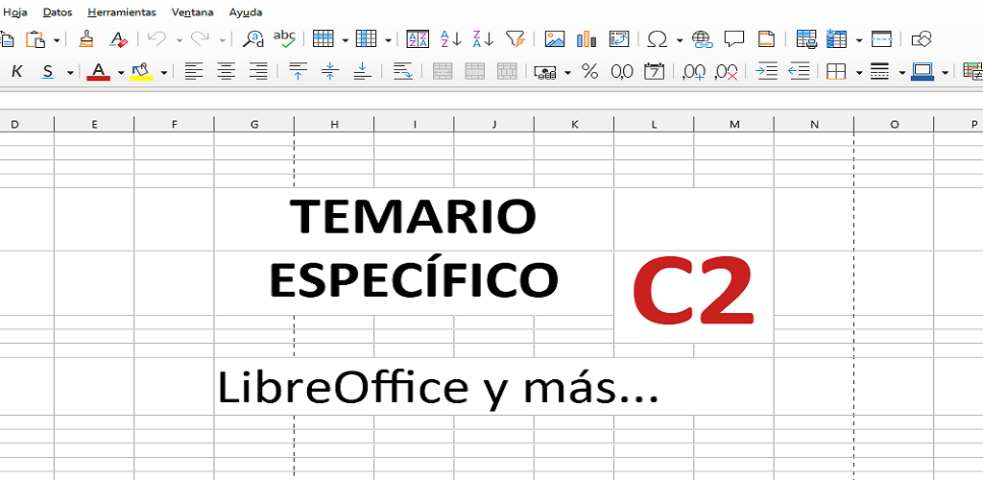The width and height of the screenshot is (983, 480).
Task: Expand the special character Omega dropdown
Action: [x=680, y=40]
